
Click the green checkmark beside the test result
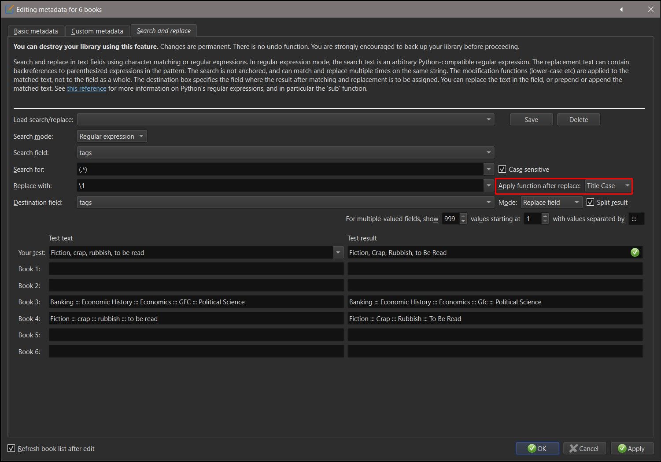[x=635, y=252]
